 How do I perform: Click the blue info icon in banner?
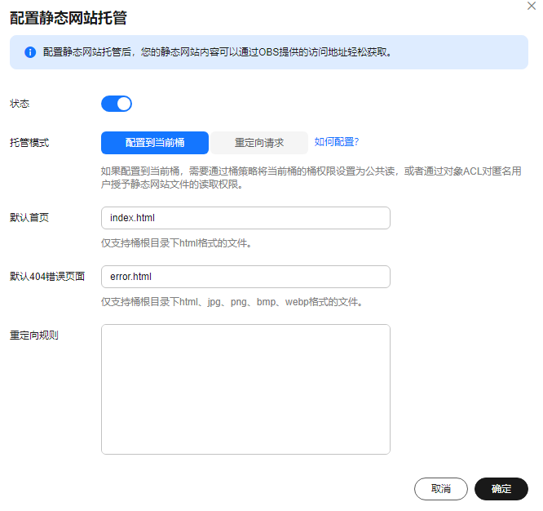pos(30,52)
